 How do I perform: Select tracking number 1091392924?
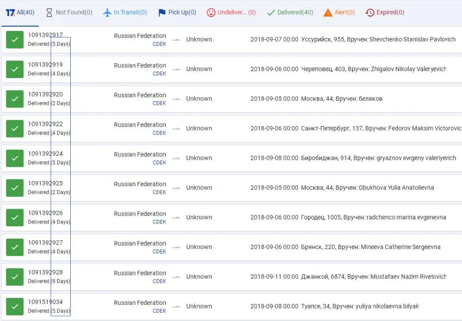click(45, 154)
